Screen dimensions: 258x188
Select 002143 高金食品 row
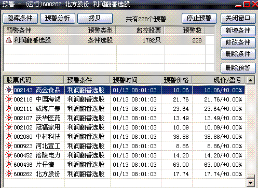tap(125, 90)
